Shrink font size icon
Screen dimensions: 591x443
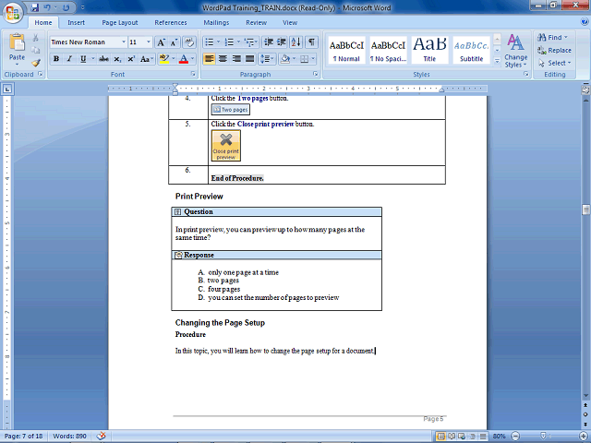174,42
